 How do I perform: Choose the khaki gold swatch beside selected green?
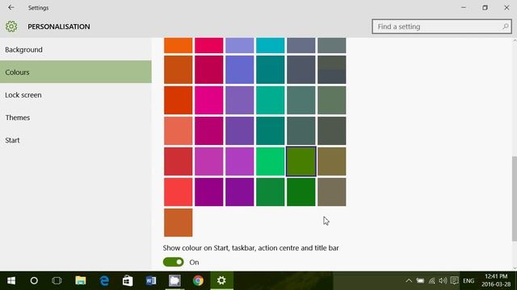(x=332, y=161)
